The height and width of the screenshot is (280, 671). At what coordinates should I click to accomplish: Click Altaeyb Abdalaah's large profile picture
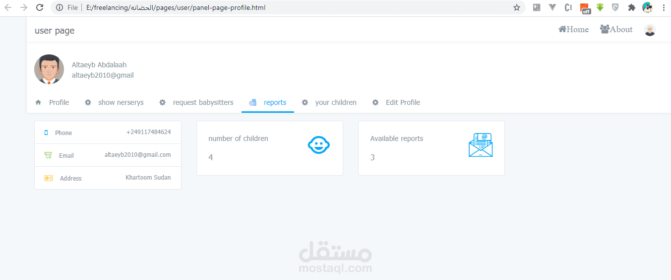[49, 69]
